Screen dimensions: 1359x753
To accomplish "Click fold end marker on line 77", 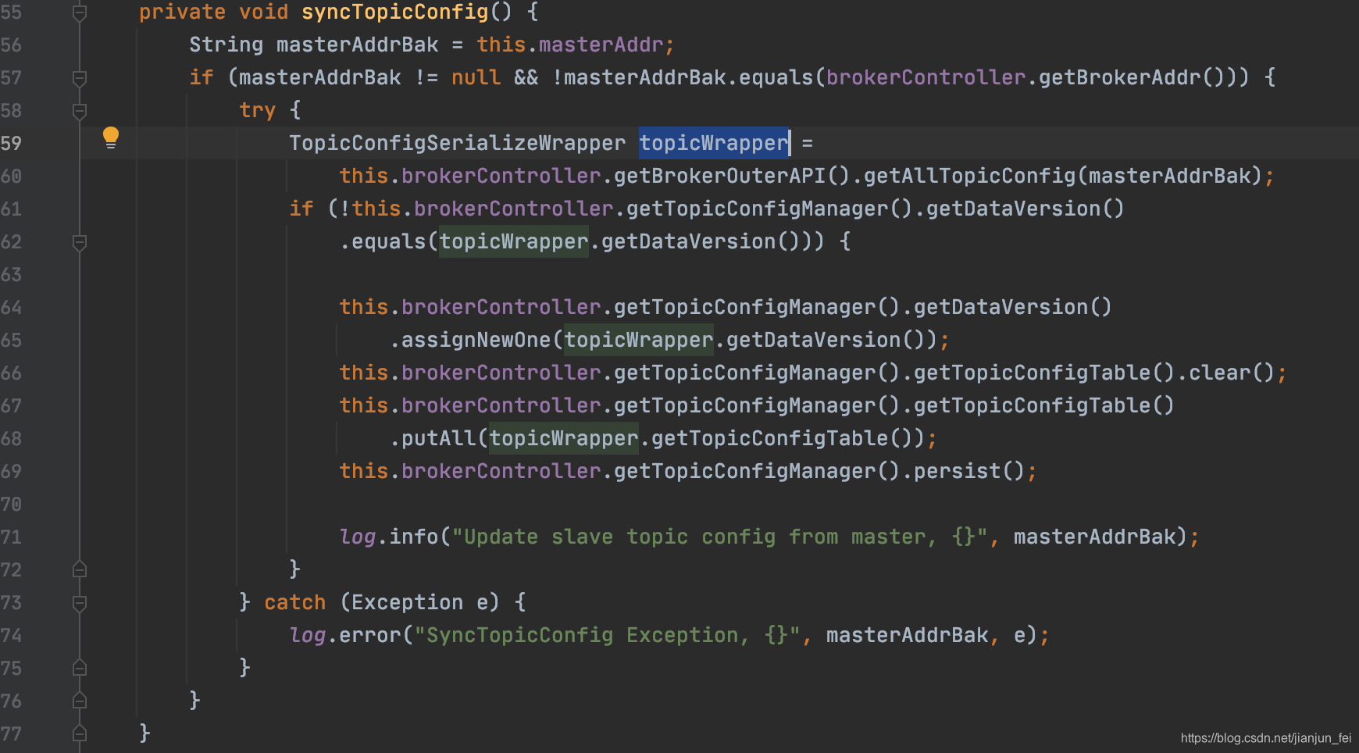I will tap(79, 733).
